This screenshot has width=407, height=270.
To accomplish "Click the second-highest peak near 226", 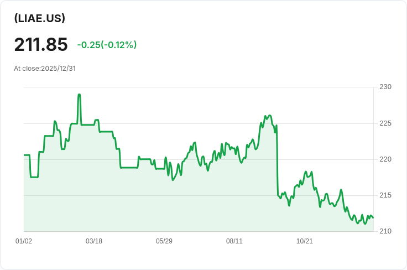I will point(269,115).
